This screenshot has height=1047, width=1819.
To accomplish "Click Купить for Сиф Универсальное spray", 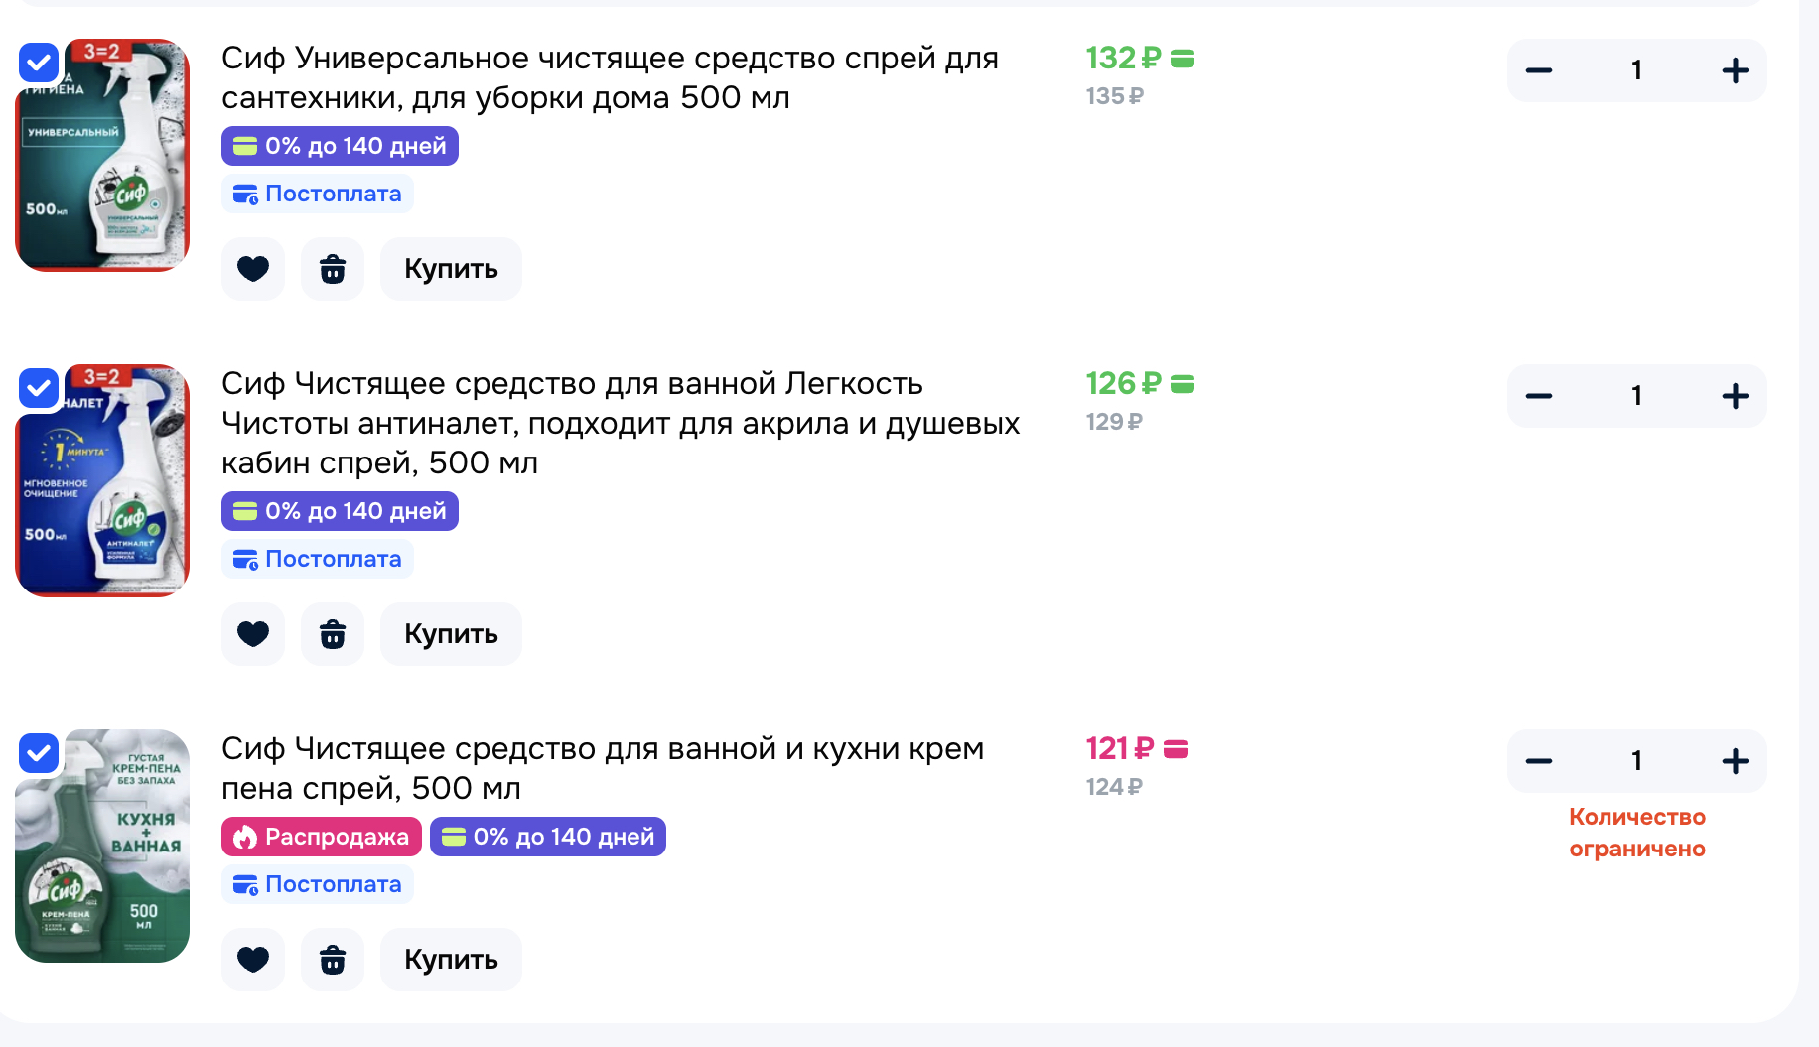I will (451, 269).
